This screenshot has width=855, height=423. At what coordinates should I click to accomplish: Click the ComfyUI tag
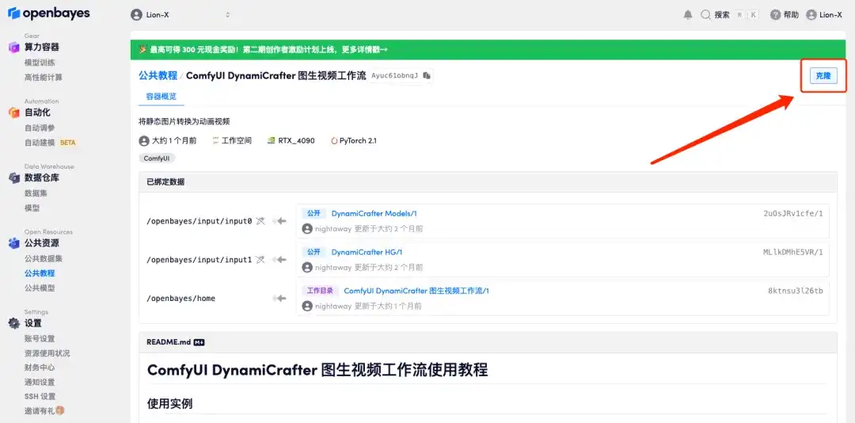(x=157, y=158)
